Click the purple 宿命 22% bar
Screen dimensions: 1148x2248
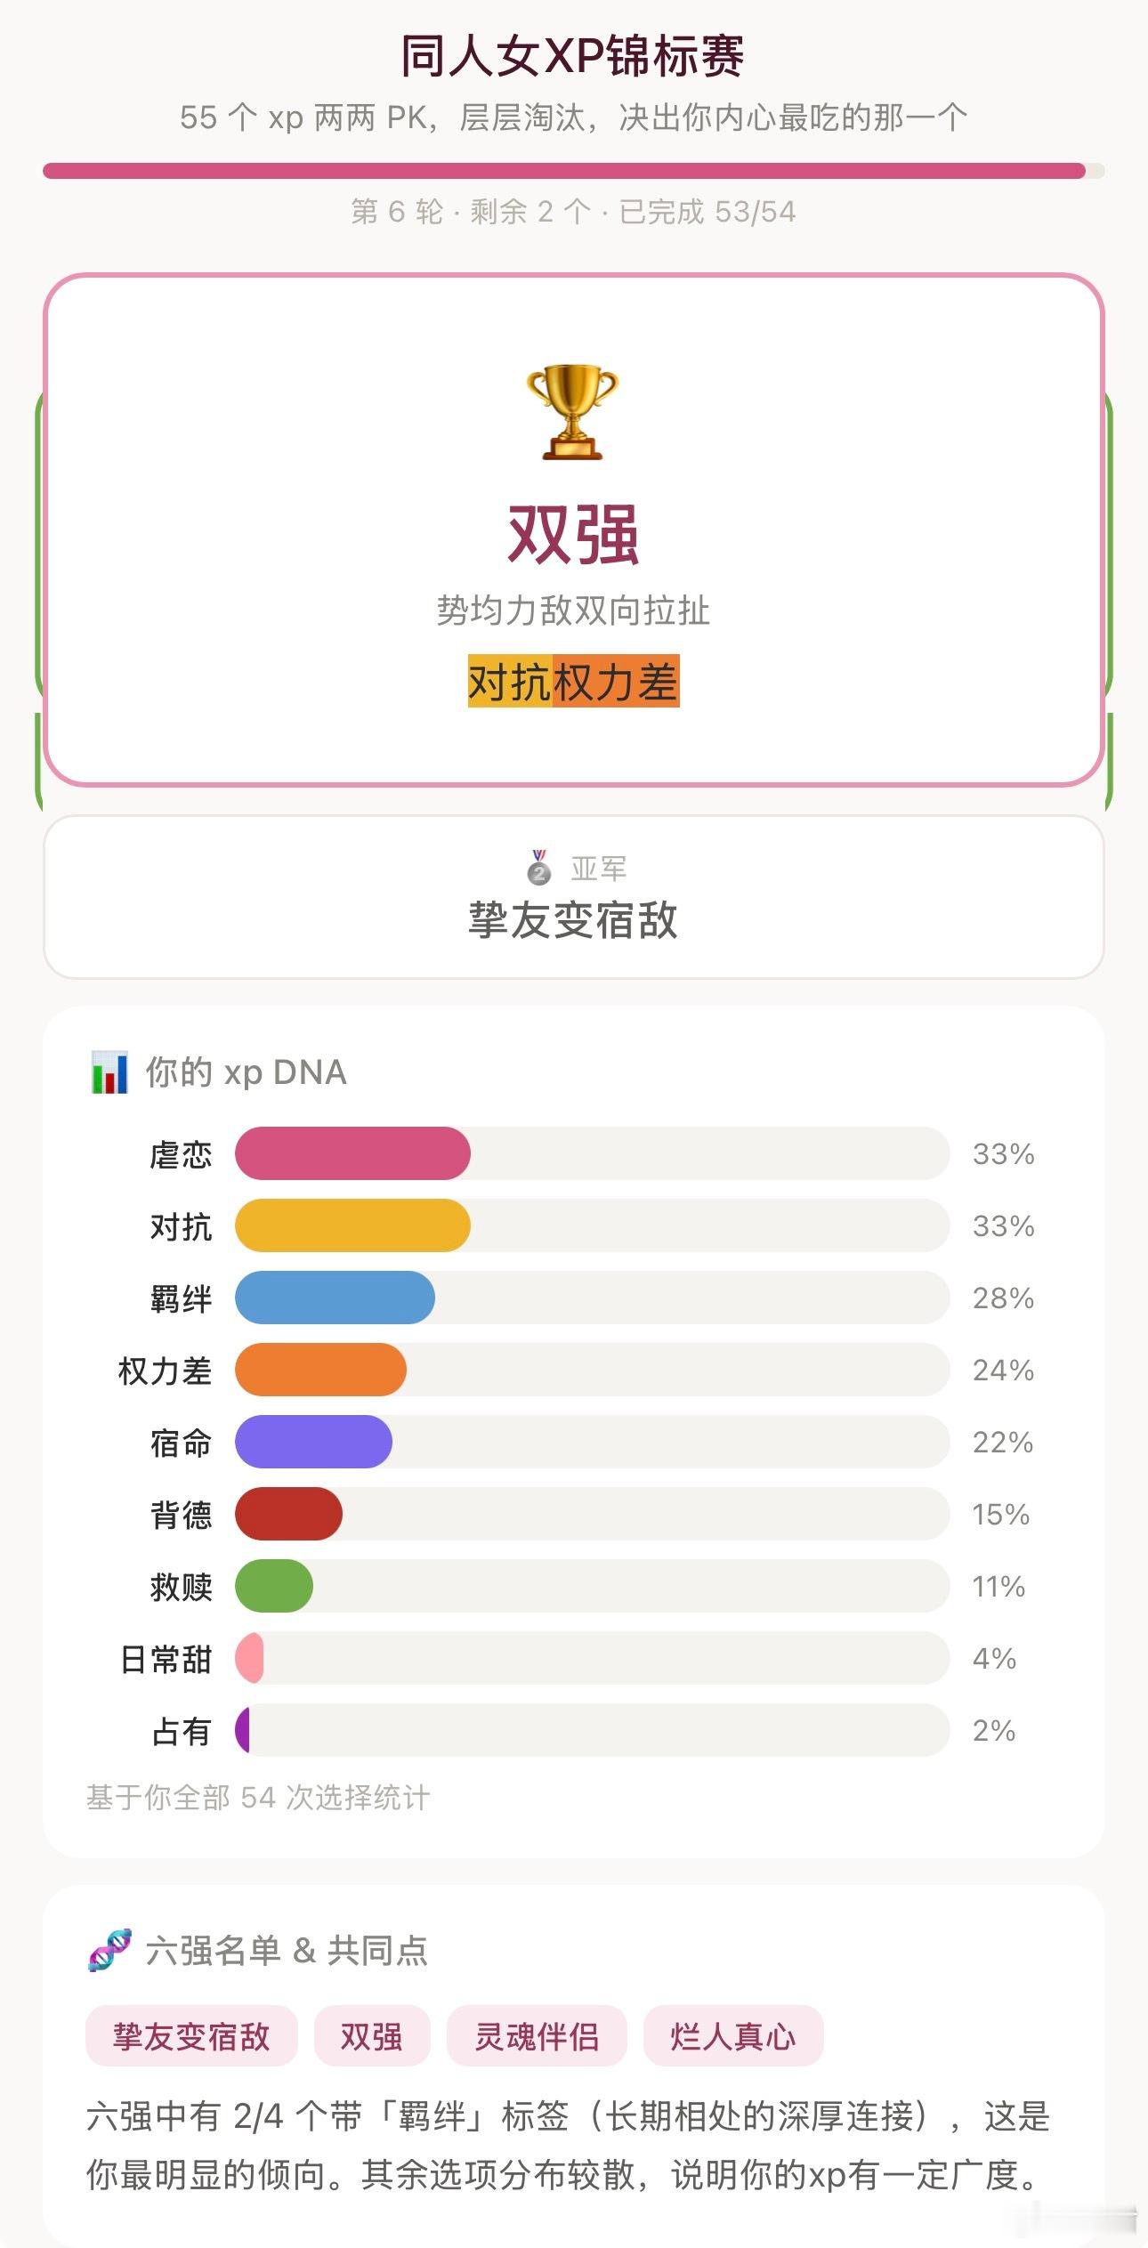coord(313,1442)
